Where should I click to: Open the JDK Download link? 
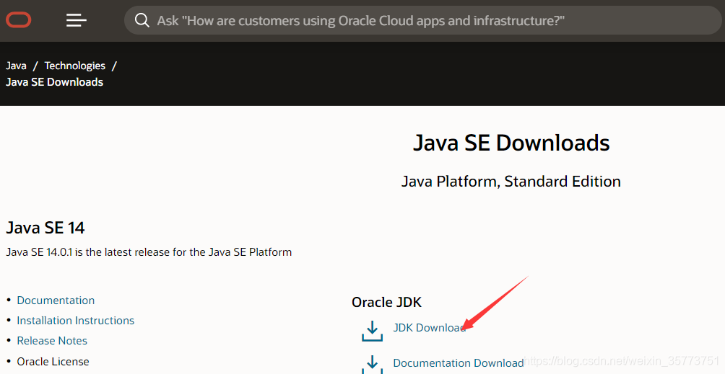coord(429,328)
